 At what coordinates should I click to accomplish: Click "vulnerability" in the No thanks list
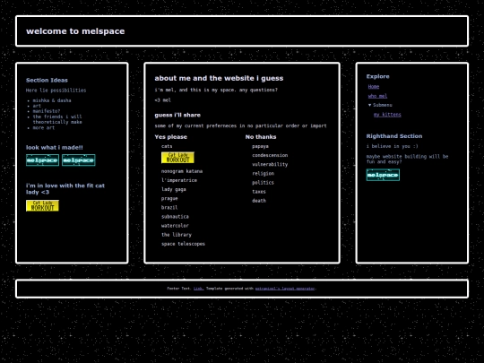pos(270,165)
